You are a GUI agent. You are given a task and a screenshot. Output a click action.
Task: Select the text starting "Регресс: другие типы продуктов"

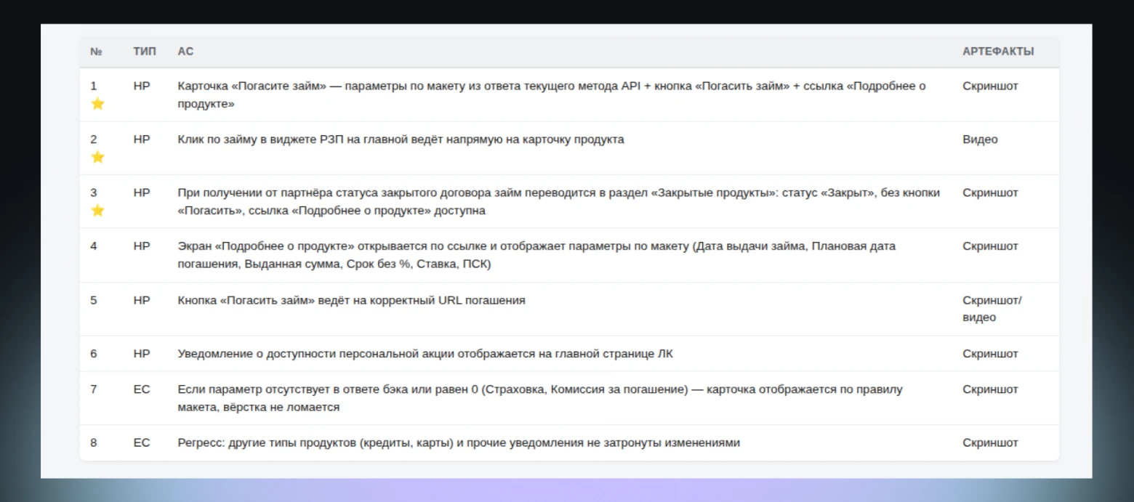click(459, 442)
